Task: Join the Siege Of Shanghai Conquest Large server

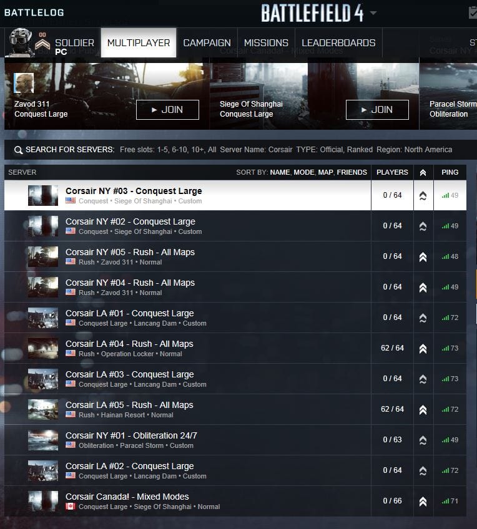Action: [377, 110]
